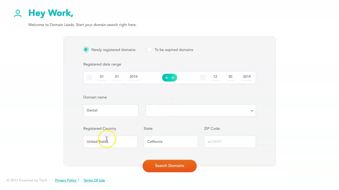Click the end date day field showing 30
This screenshot has width=339, height=190.
tap(230, 77)
